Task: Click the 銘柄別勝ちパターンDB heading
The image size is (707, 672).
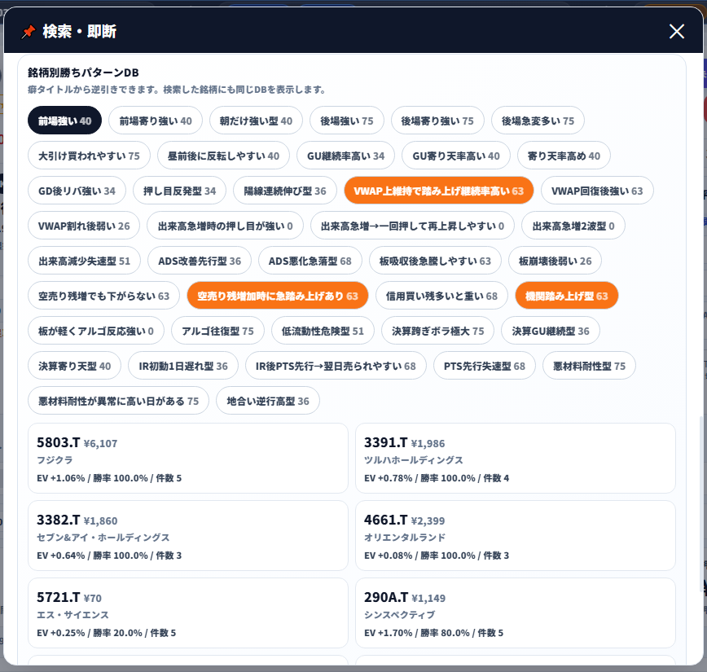Action: coord(83,72)
